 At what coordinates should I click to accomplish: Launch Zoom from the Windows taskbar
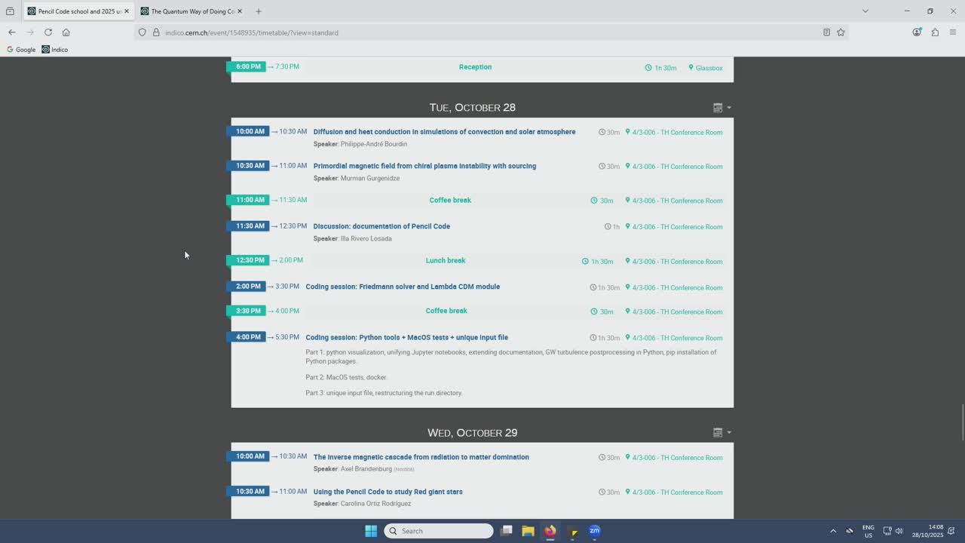click(x=594, y=531)
